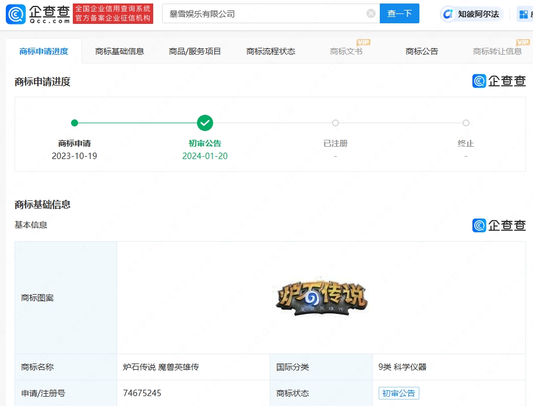Open the 知彼阿尔法 AI assistant

click(x=472, y=14)
